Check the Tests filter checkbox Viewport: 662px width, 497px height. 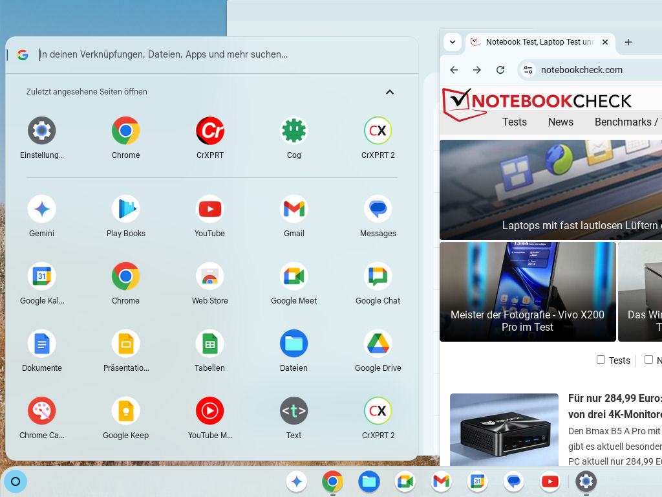coord(601,360)
